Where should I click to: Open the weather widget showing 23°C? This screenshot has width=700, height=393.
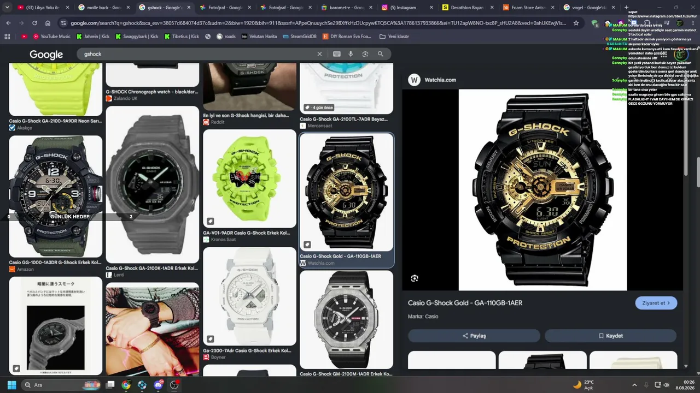pos(584,385)
